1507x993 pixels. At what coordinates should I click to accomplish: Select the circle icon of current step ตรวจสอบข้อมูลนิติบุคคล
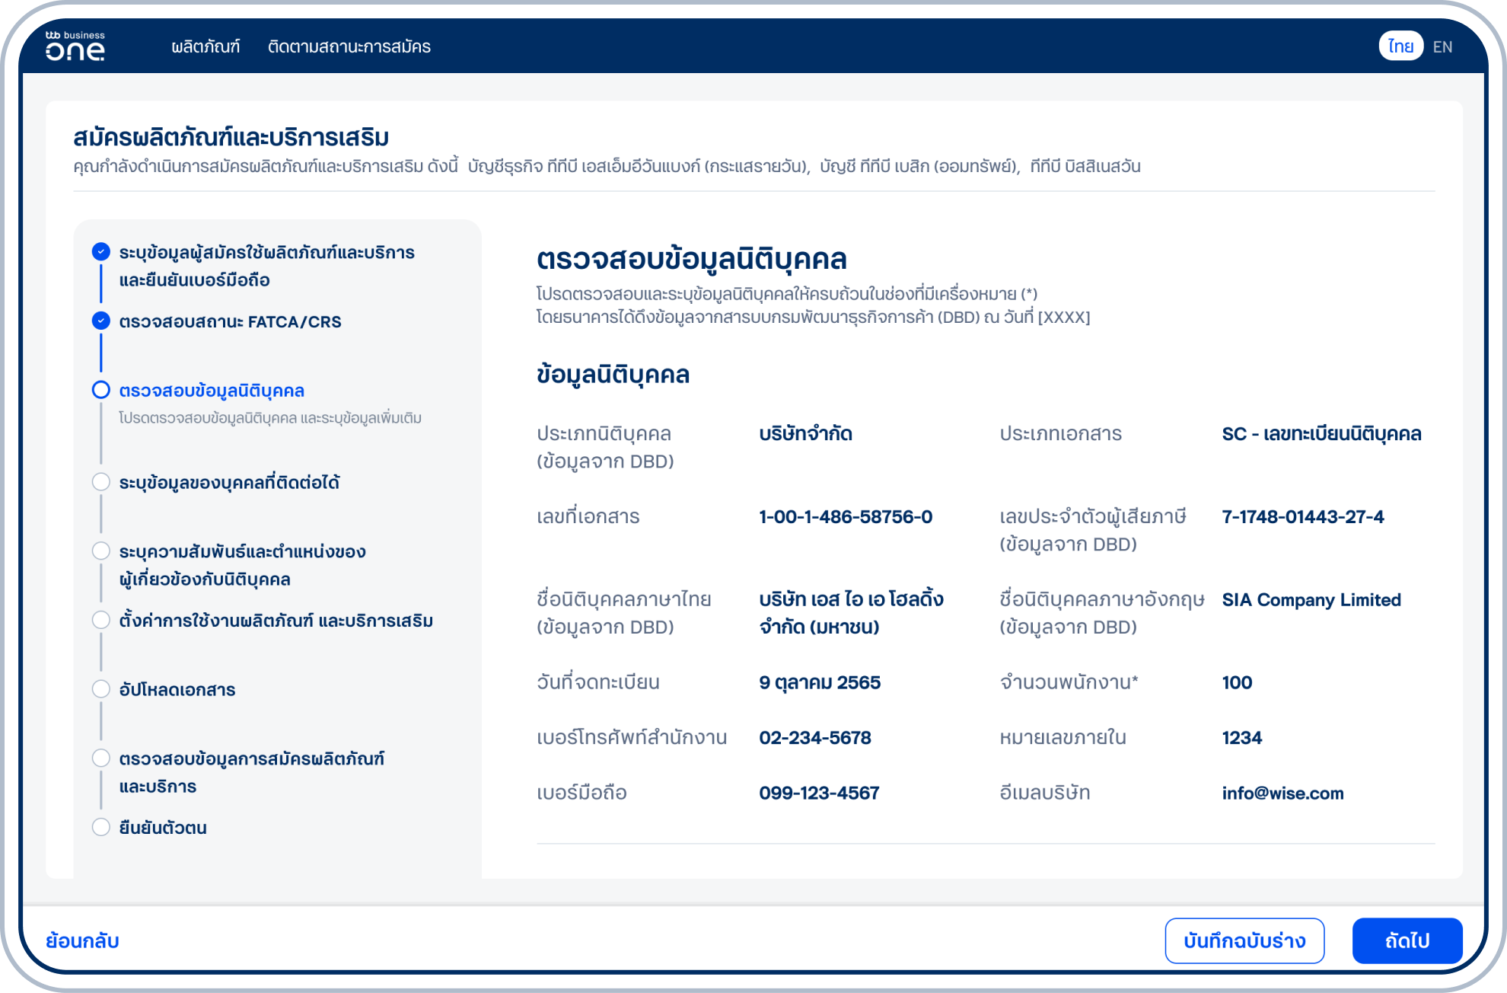click(x=101, y=390)
